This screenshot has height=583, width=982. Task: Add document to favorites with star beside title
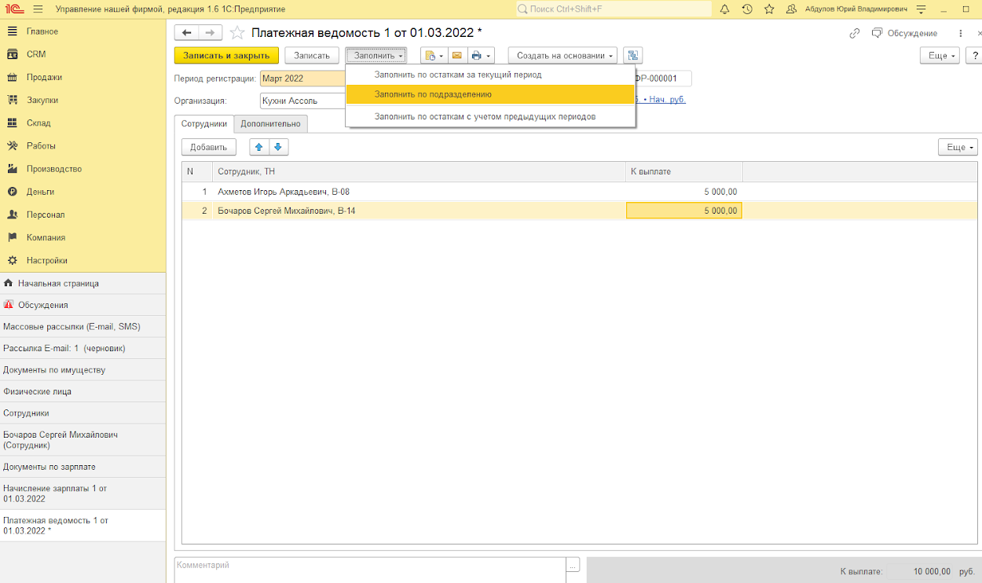236,33
